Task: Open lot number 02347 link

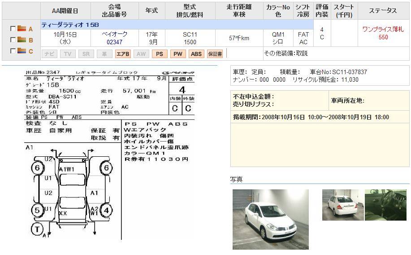Action: 114,42
